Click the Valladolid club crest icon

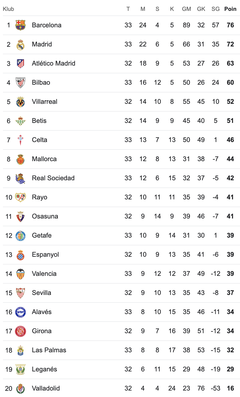pos(20,388)
